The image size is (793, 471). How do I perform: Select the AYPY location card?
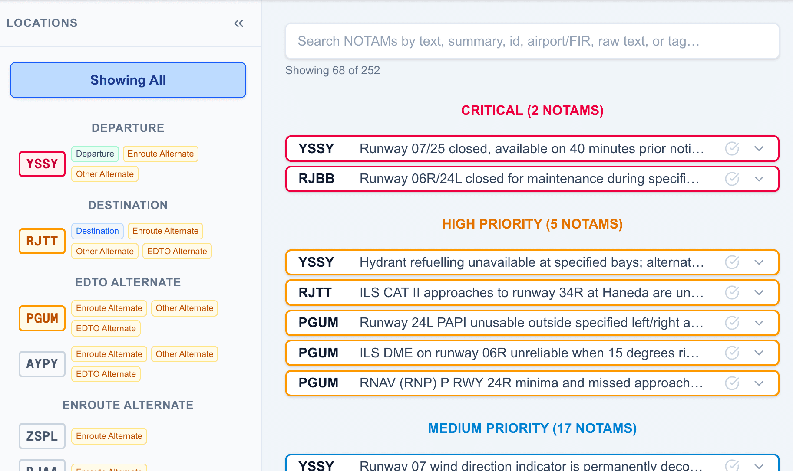[42, 364]
